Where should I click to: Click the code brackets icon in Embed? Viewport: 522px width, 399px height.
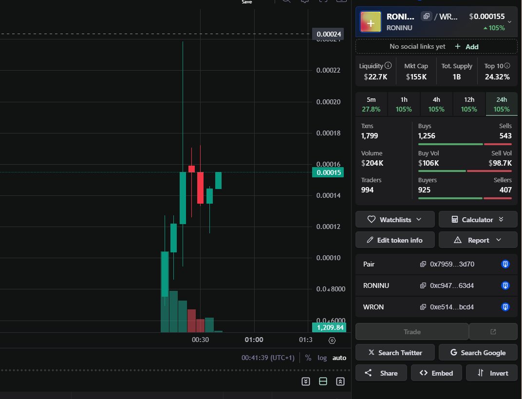pyautogui.click(x=424, y=373)
